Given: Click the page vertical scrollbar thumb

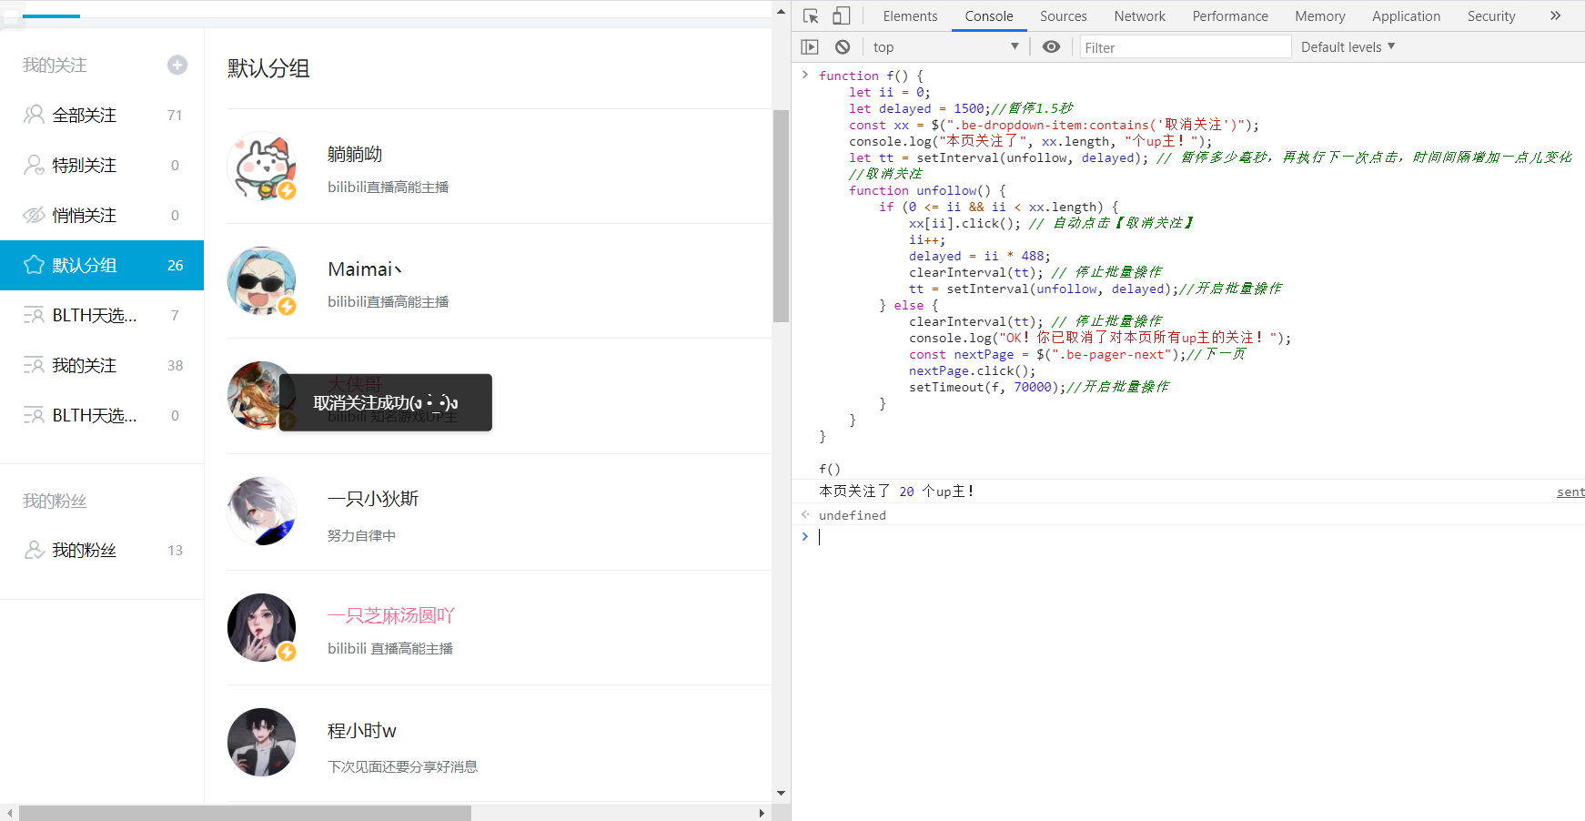Looking at the screenshot, I should coord(781,216).
